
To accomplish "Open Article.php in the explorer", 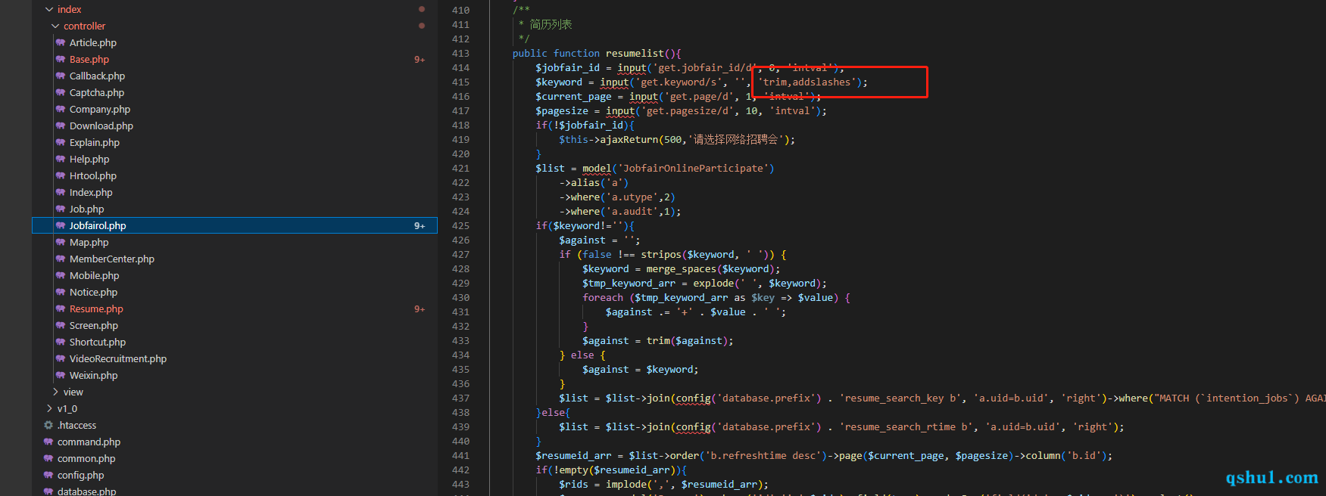I will coord(93,42).
